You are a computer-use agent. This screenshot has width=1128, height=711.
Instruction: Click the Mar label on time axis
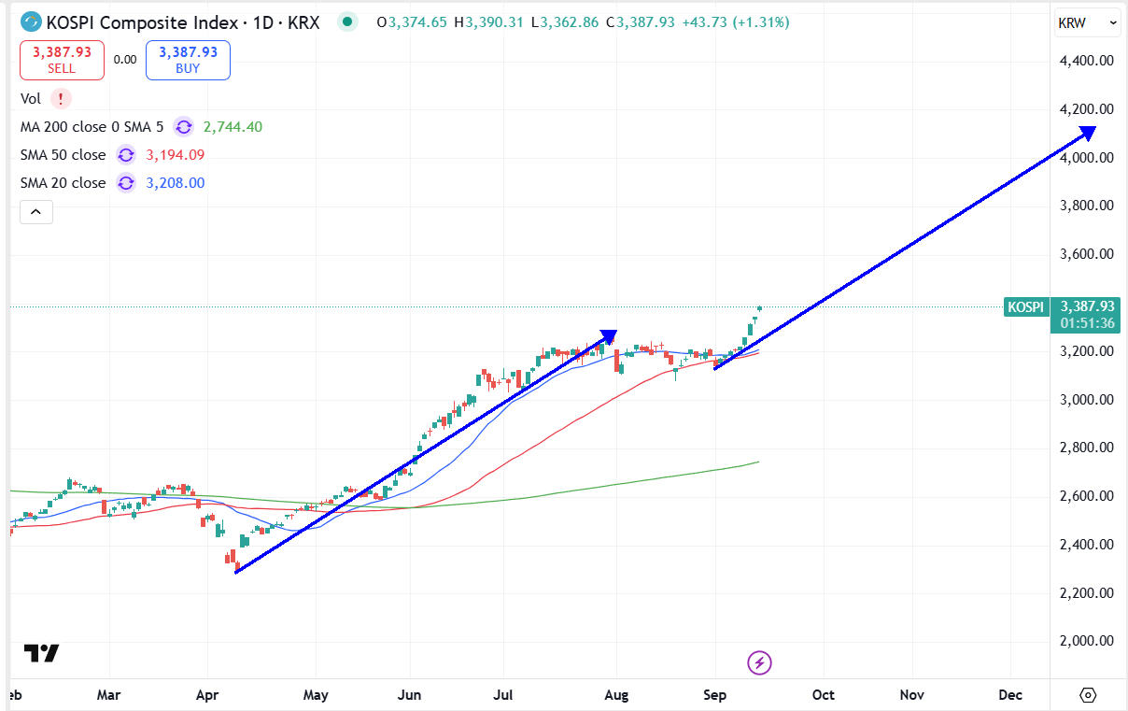click(109, 695)
